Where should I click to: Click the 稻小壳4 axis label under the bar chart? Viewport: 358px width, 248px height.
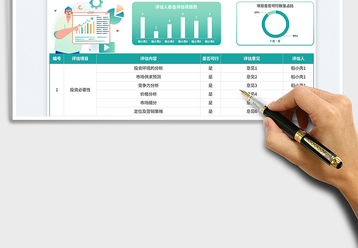[183, 42]
